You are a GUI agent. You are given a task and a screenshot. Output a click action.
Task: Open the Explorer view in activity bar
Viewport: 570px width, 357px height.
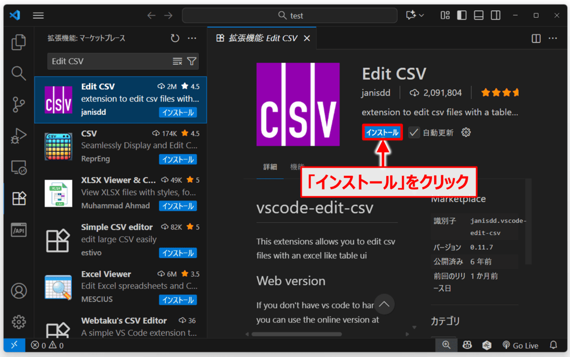tap(19, 42)
